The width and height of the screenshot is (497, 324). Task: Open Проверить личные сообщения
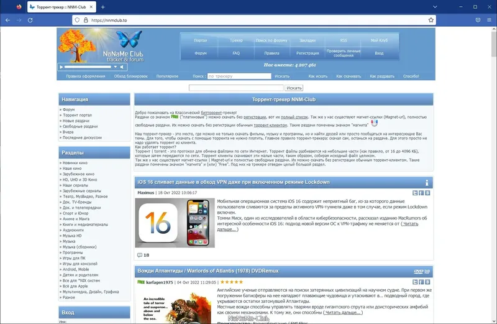coord(344,53)
